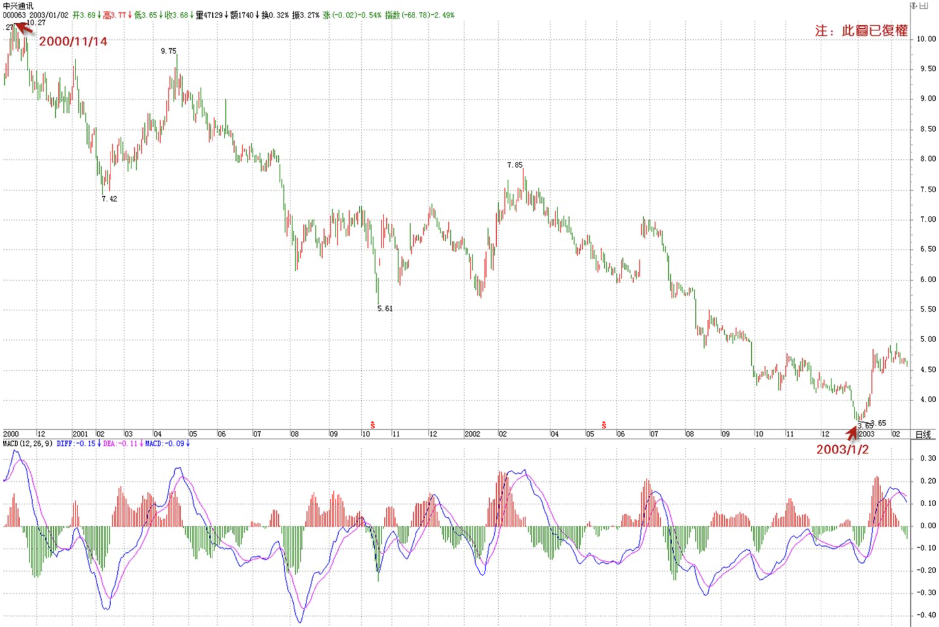The width and height of the screenshot is (939, 627).
Task: Click the 9.75 price peak label
Action: point(168,51)
